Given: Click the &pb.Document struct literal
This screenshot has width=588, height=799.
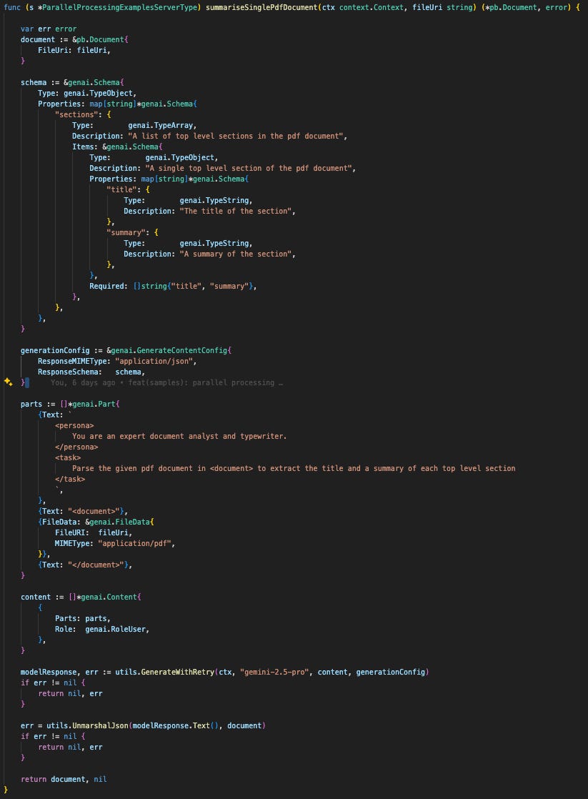Looking at the screenshot, I should (x=100, y=40).
